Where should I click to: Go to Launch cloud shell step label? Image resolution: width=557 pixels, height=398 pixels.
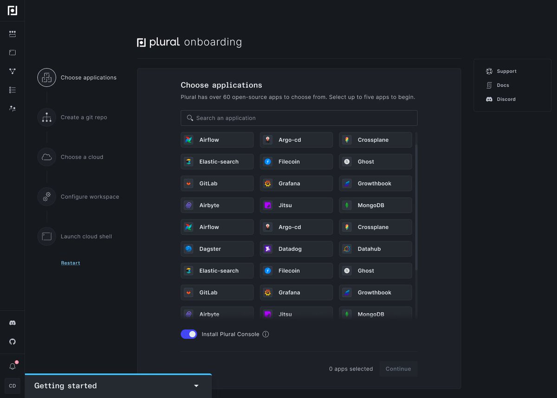[x=86, y=236]
